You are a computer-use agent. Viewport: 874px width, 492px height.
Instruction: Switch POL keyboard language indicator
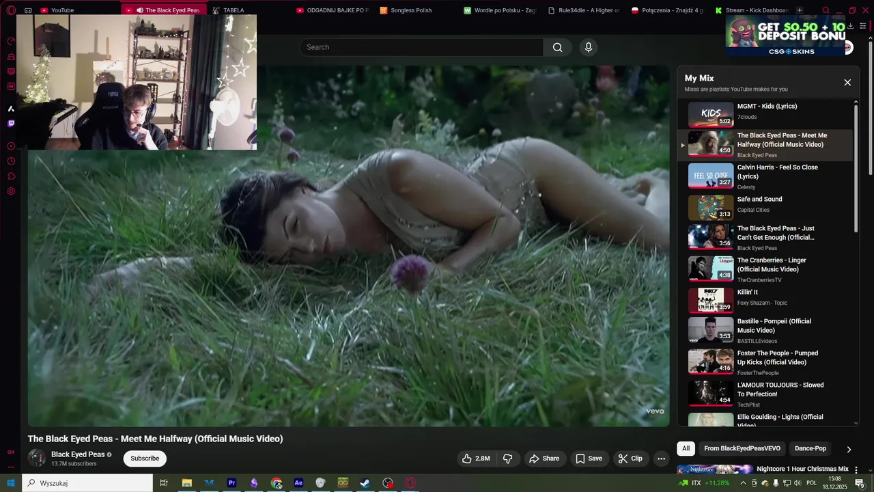point(812,483)
